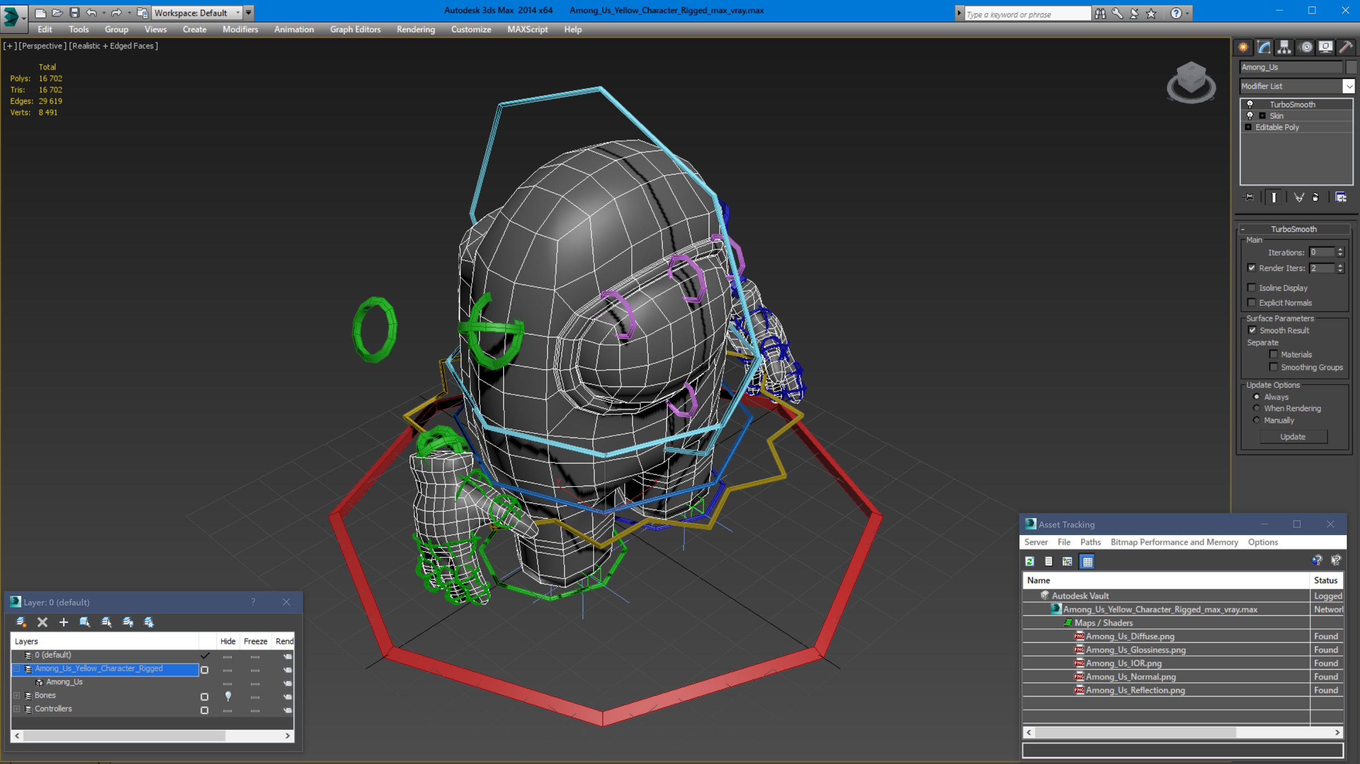Click the viewport plus [+] label
Viewport: 1360px width, 764px height.
[x=9, y=46]
